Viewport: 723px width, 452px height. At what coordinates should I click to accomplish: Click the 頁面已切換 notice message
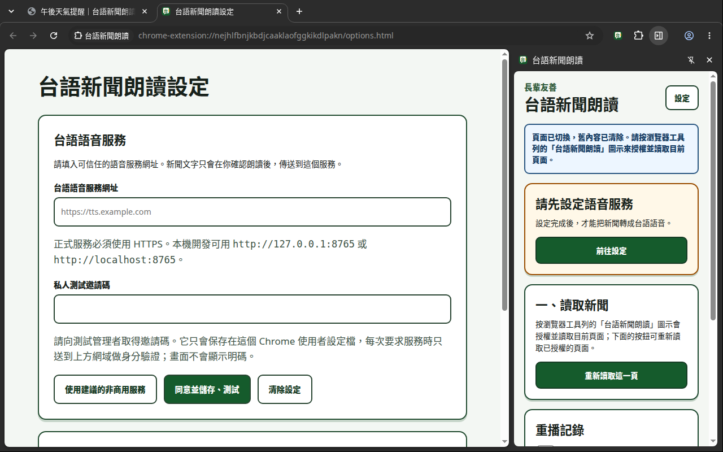[611, 149]
